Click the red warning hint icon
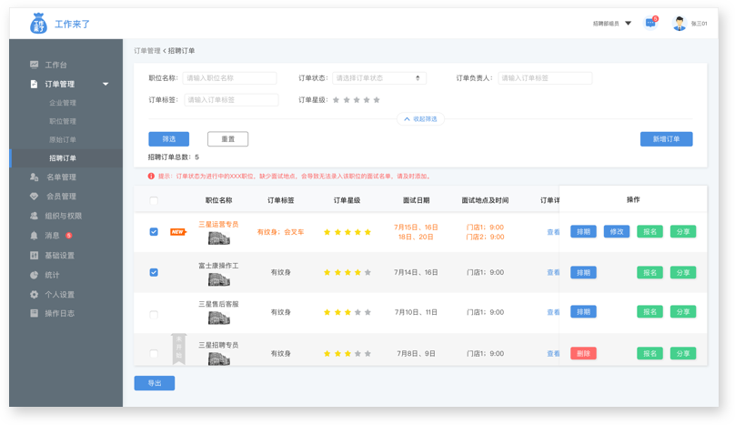 click(x=151, y=177)
